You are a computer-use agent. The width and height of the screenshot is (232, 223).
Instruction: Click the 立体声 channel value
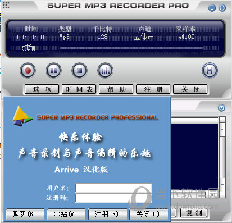click(144, 37)
